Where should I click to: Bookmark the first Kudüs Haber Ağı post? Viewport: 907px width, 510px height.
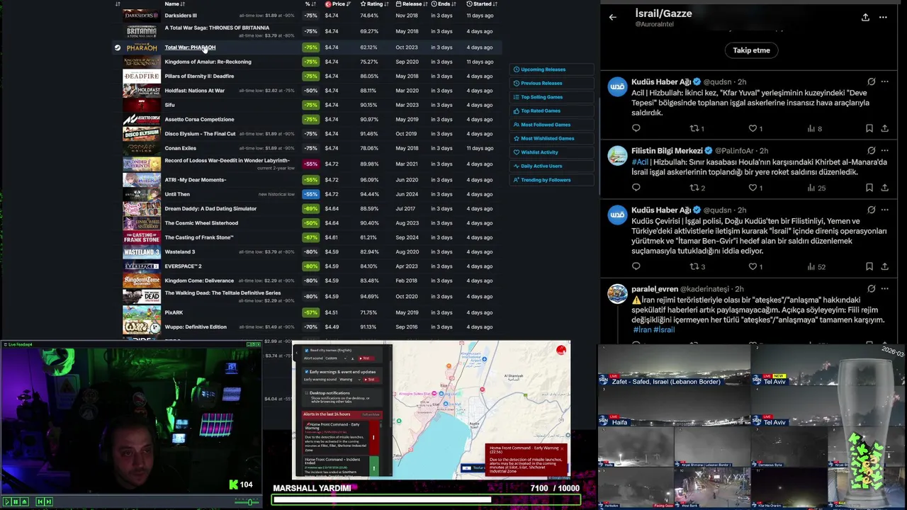click(869, 128)
